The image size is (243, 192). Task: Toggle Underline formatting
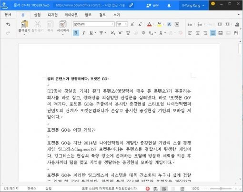click(x=91, y=33)
